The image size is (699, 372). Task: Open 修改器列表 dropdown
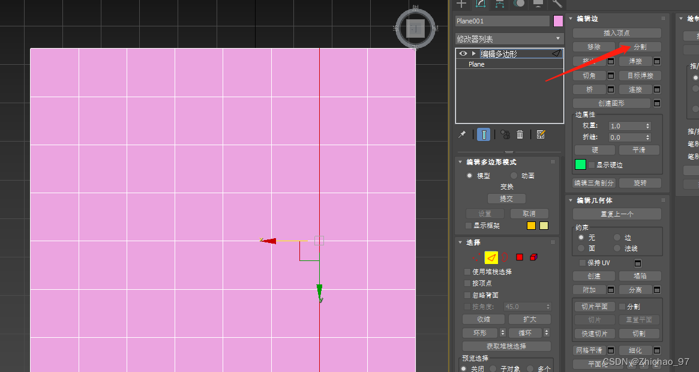click(x=509, y=39)
